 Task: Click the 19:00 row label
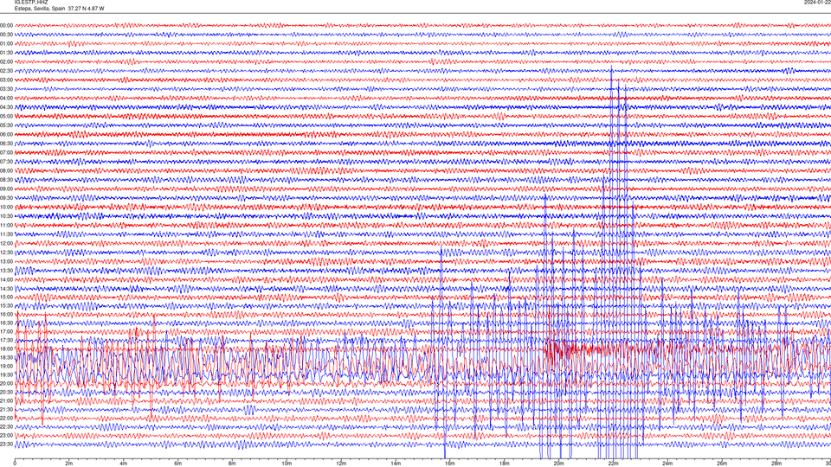click(6, 366)
